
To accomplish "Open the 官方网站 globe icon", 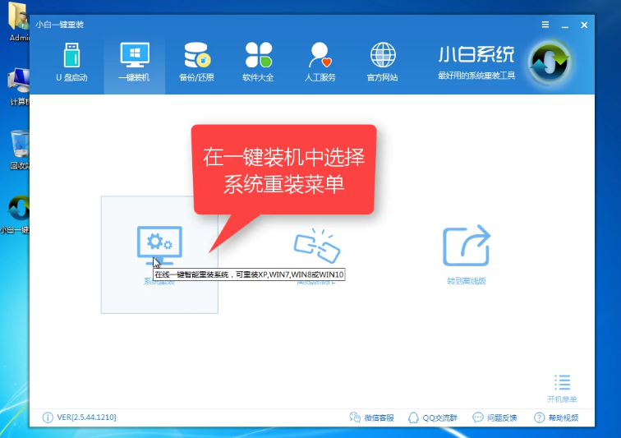I will (x=382, y=62).
